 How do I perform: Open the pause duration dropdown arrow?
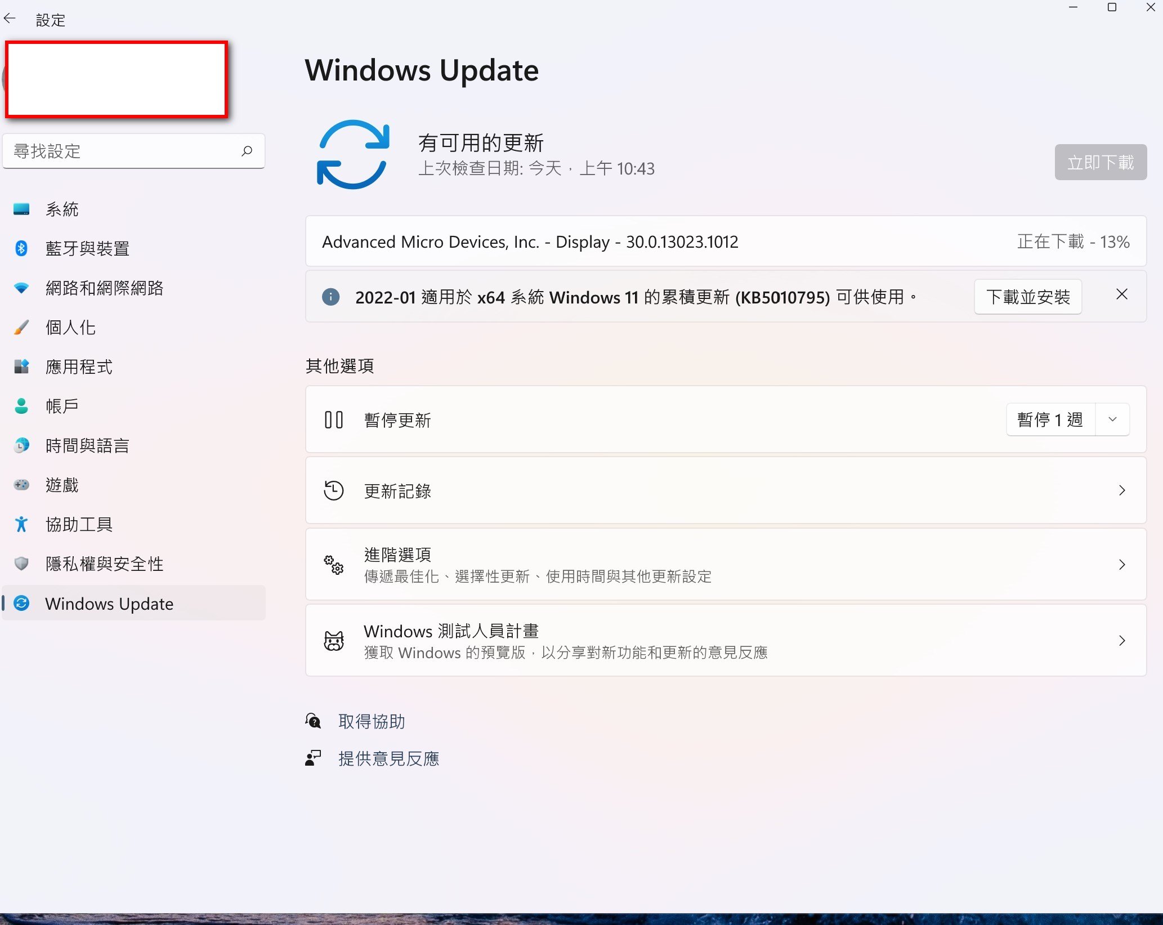[x=1112, y=419]
